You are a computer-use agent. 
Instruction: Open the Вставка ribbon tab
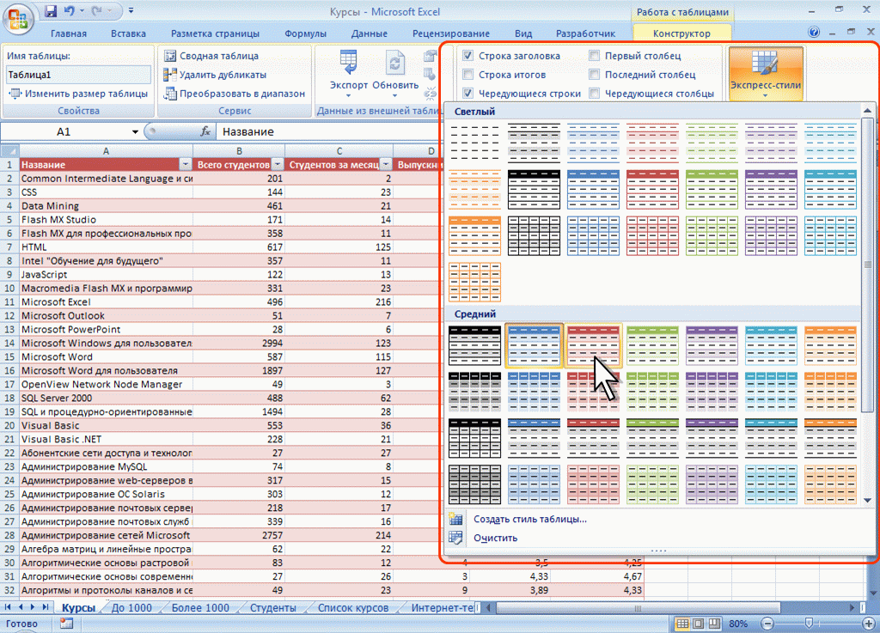tap(129, 33)
